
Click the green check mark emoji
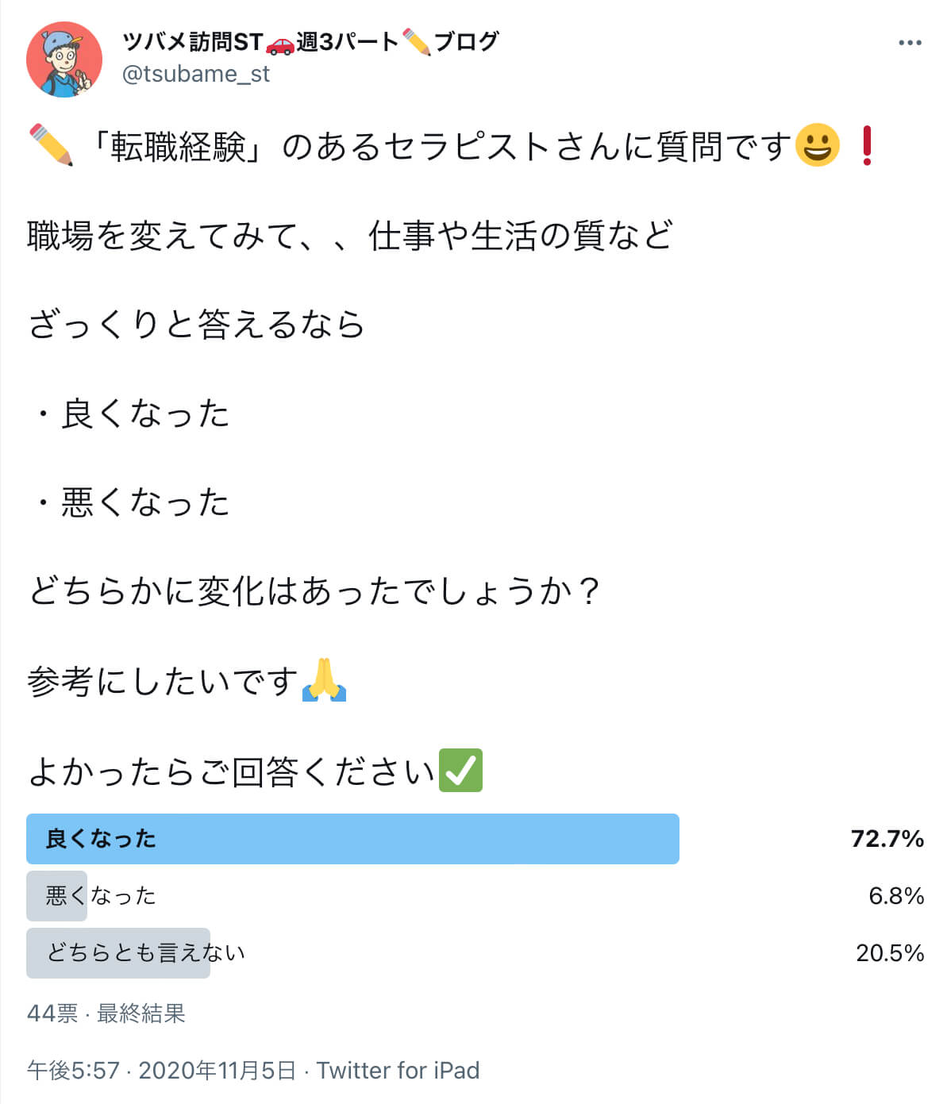460,770
